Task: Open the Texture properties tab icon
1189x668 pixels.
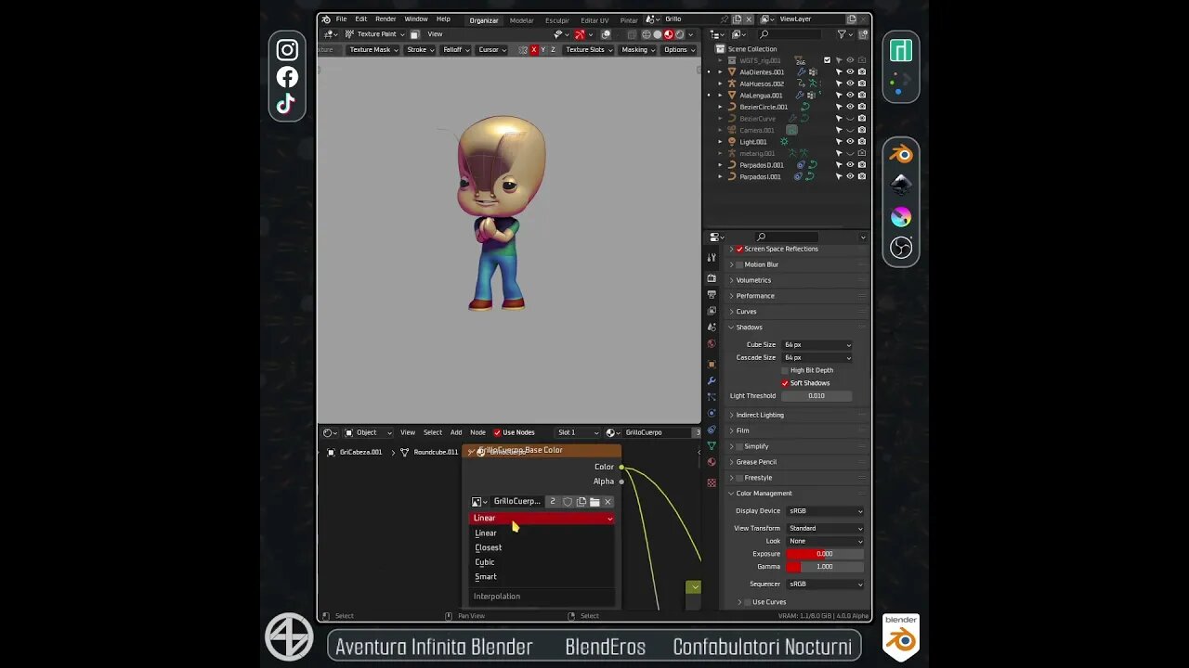Action: point(712,482)
